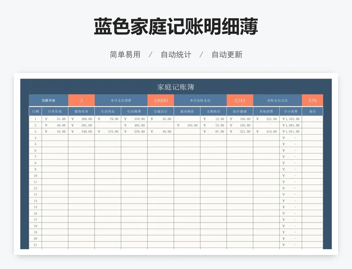Click the date cell for day 21
The image size is (352, 269).
[35, 245]
